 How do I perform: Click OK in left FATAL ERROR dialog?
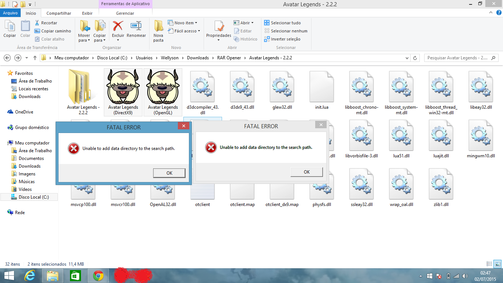pyautogui.click(x=169, y=173)
